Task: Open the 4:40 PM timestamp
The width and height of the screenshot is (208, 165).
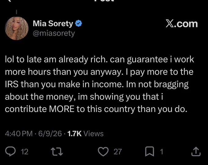Action: [19, 133]
